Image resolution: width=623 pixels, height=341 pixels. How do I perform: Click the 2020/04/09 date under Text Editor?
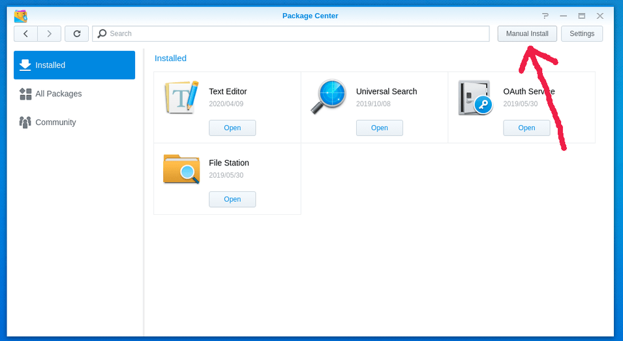click(226, 103)
